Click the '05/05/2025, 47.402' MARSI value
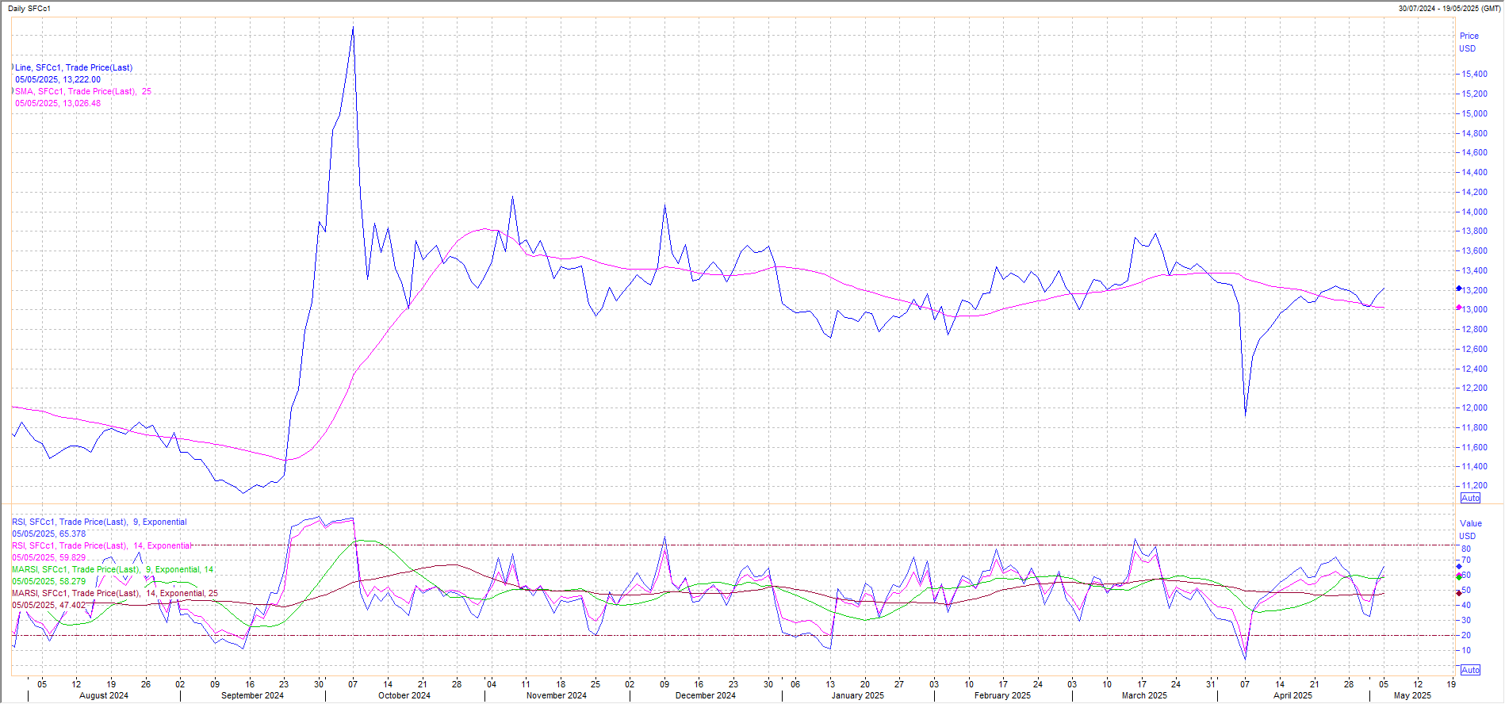The width and height of the screenshot is (1505, 704). point(48,605)
